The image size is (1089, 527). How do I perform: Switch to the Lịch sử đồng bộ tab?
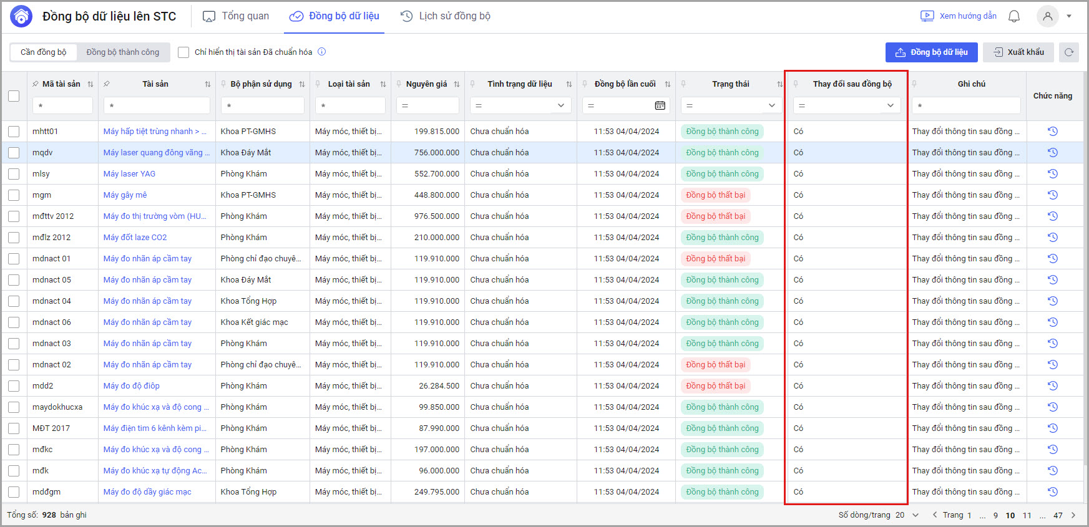(445, 16)
